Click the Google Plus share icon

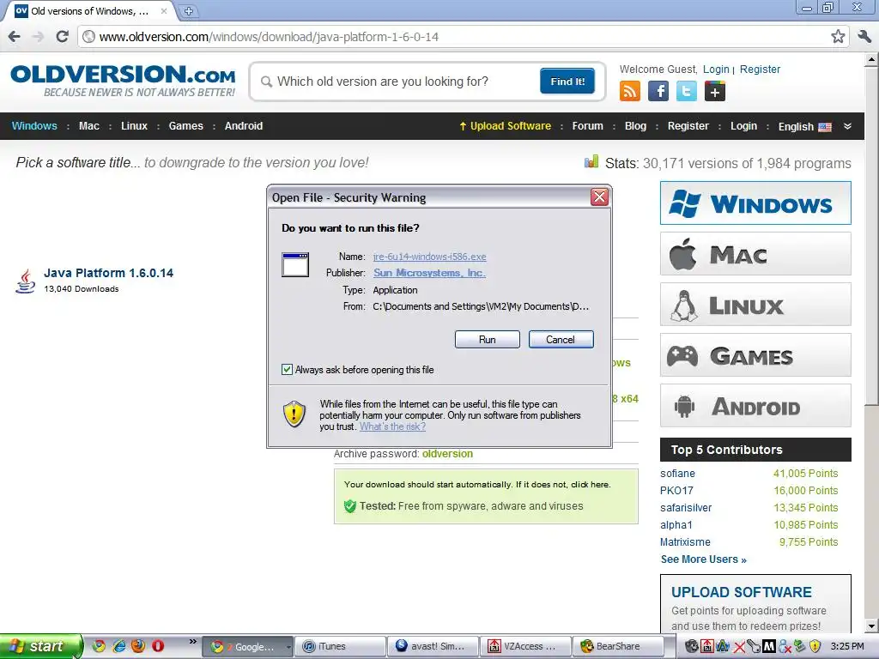coord(715,91)
